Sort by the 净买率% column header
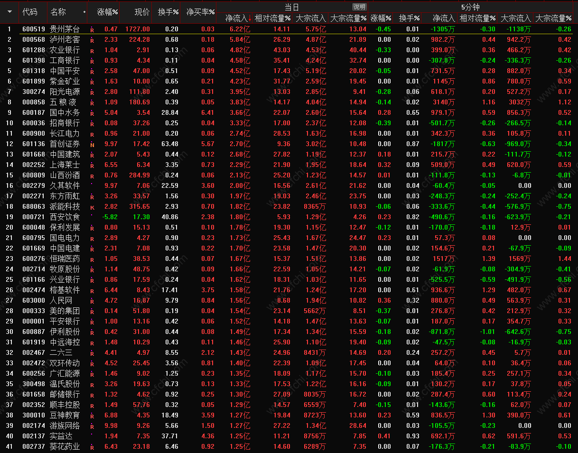Viewport: 578px width, 453px height. click(200, 12)
